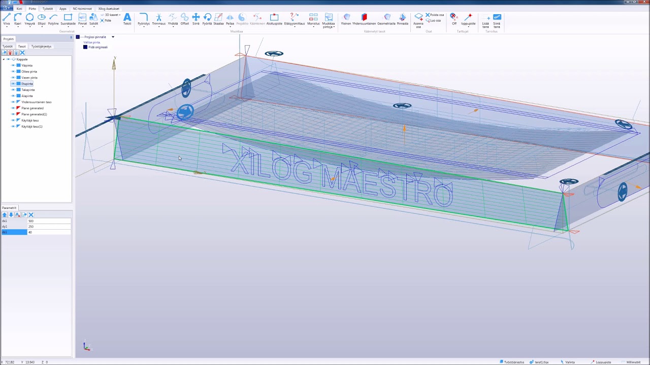The height and width of the screenshot is (365, 650).
Task: Toggle visibility of Alapinta layer
Action: (x=13, y=96)
